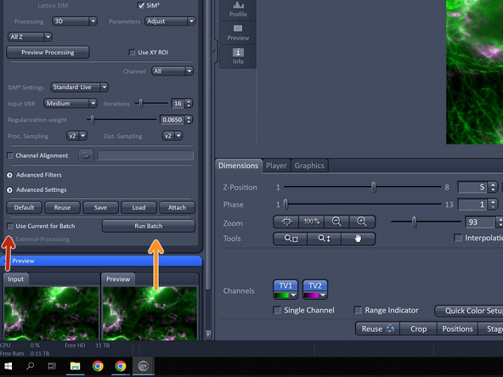503x377 pixels.
Task: Switch to Player tab
Action: (276, 166)
